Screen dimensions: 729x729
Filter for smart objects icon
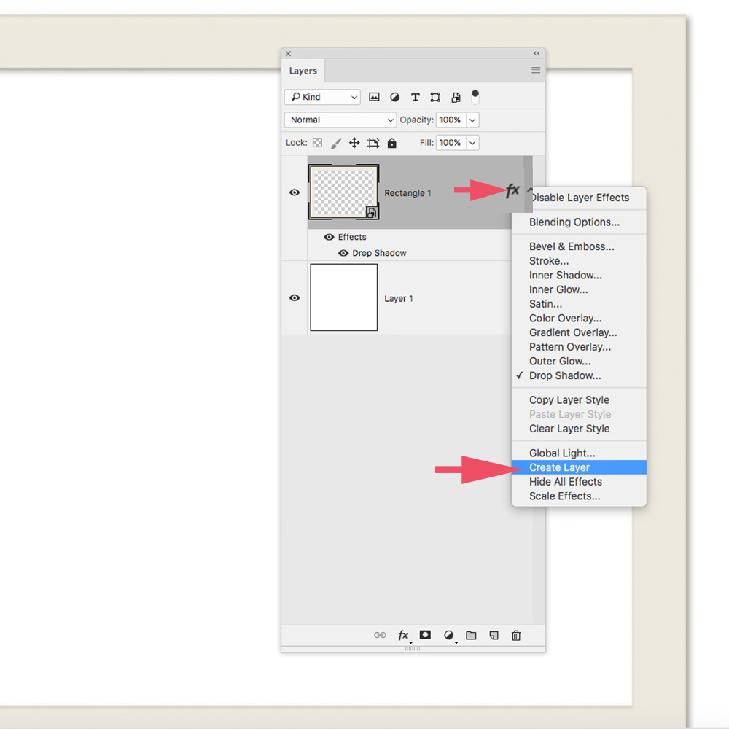(456, 97)
